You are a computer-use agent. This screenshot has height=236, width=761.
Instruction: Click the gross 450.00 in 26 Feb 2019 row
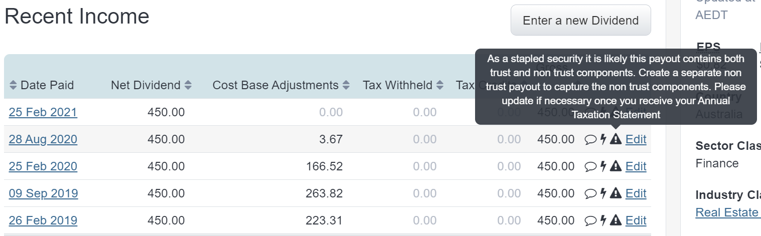(x=556, y=220)
